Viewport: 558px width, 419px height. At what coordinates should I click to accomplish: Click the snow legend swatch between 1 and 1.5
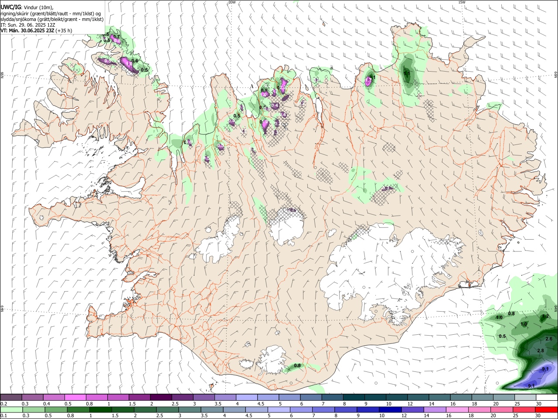click(x=118, y=397)
